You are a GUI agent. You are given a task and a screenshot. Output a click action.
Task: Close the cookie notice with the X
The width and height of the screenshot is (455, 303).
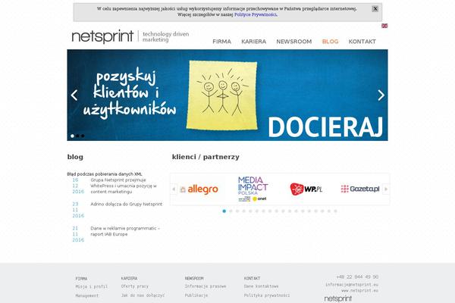click(x=375, y=8)
